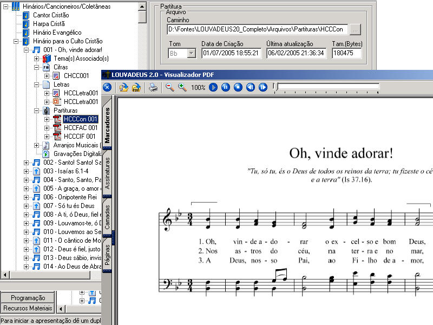433x325 pixels.
Task: Collapse the Letras node
Action: pos(36,84)
